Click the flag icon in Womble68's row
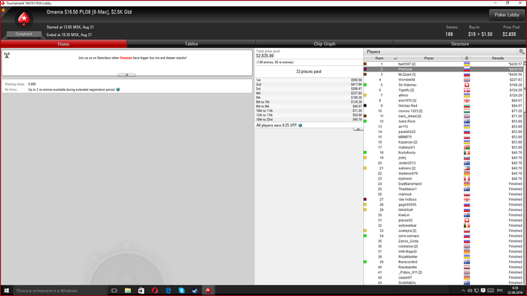The image size is (527, 296). coord(467,80)
